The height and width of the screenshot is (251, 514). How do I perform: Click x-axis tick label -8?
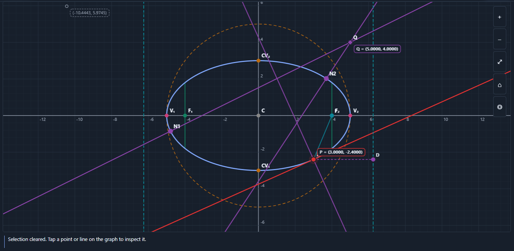(x=115, y=120)
